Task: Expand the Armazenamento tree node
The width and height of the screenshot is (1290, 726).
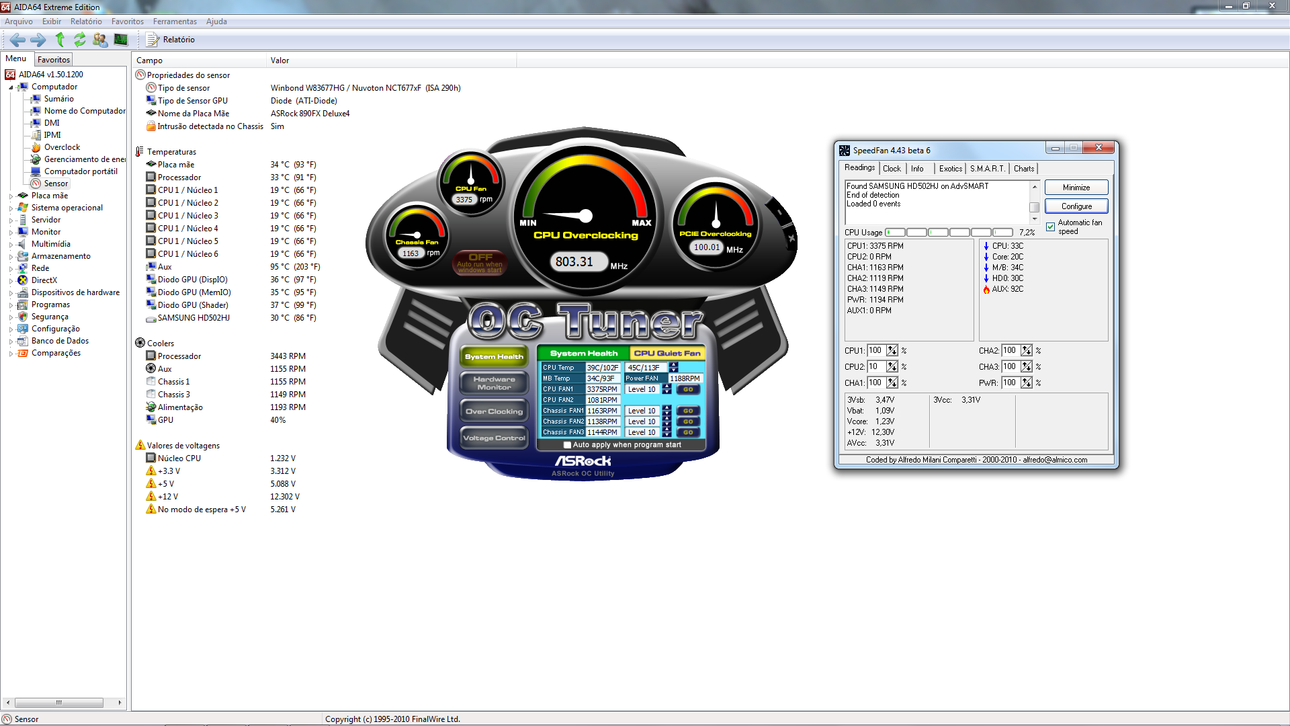Action: point(11,257)
